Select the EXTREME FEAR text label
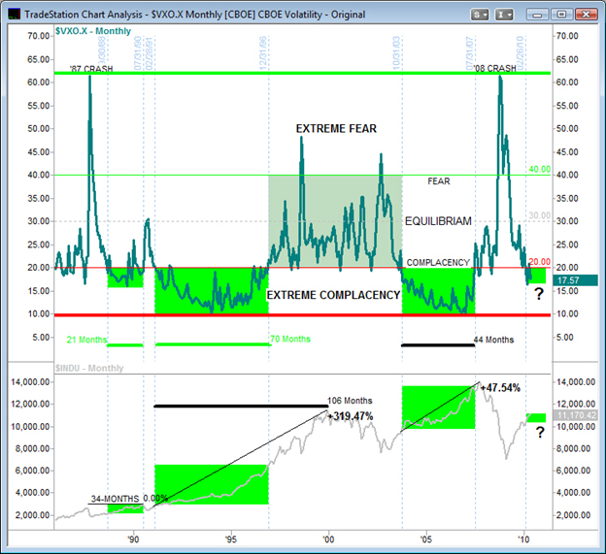The image size is (606, 554). [336, 129]
